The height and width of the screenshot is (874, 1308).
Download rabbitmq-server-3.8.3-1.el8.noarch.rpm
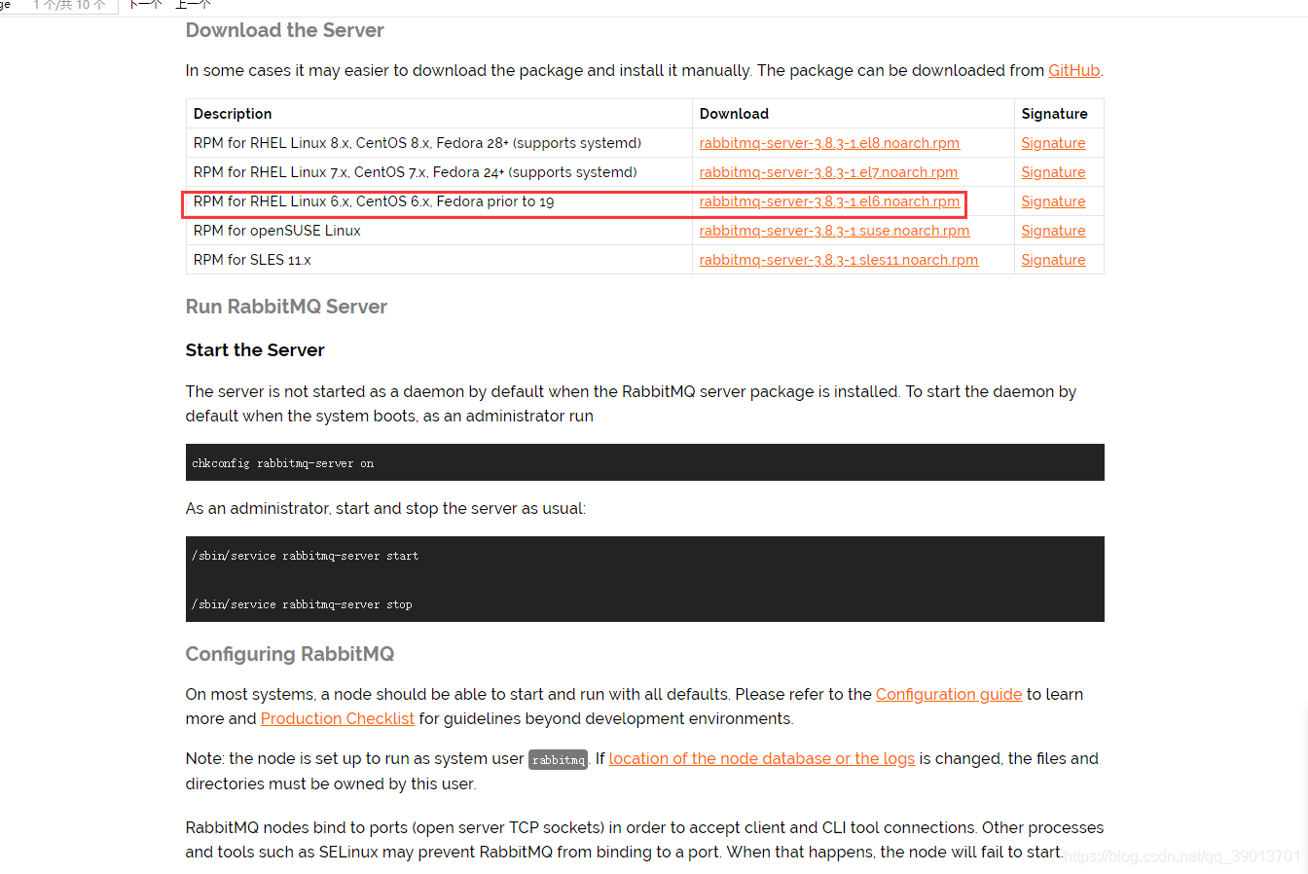(x=829, y=143)
